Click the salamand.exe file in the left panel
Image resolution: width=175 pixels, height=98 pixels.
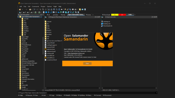click(x=50, y=49)
